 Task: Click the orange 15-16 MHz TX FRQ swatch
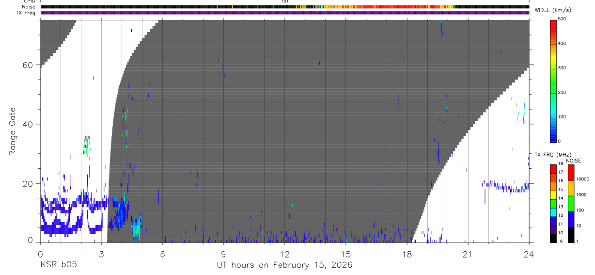coord(553,186)
